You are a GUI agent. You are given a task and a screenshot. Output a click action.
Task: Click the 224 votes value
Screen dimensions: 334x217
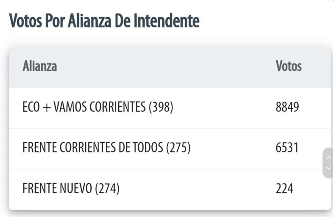click(x=284, y=188)
